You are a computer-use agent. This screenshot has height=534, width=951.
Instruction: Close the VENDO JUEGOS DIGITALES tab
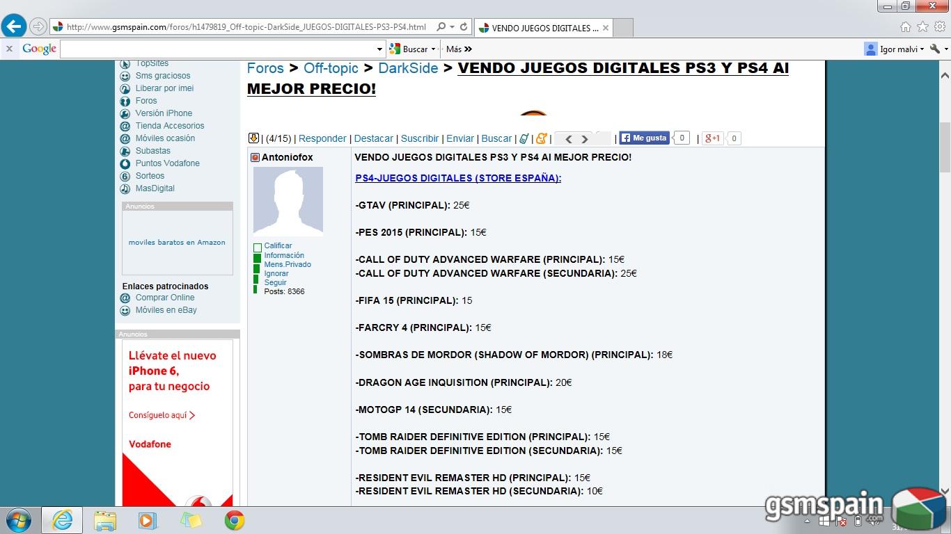(x=606, y=28)
